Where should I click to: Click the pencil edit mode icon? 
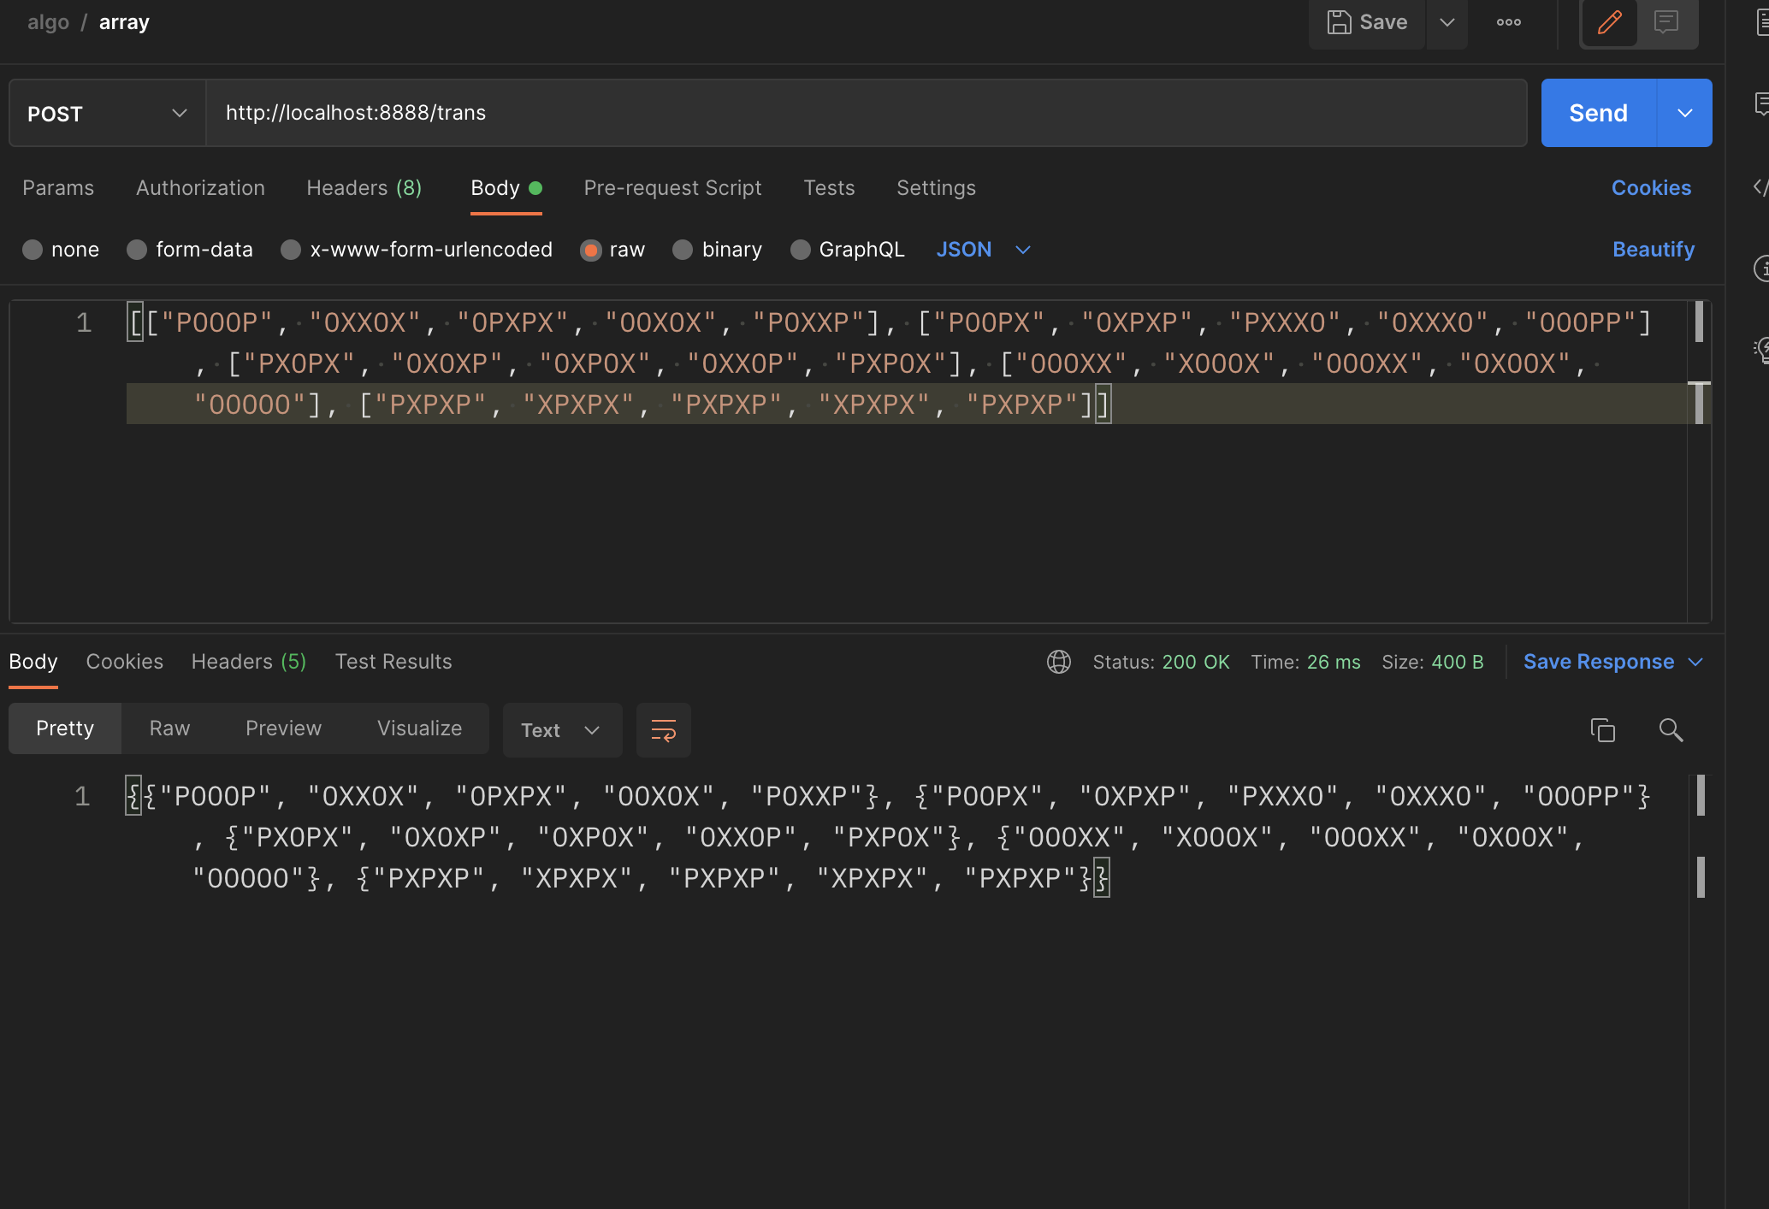[x=1609, y=22]
